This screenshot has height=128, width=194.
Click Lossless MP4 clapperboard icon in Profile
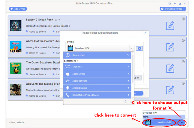click(71, 48)
